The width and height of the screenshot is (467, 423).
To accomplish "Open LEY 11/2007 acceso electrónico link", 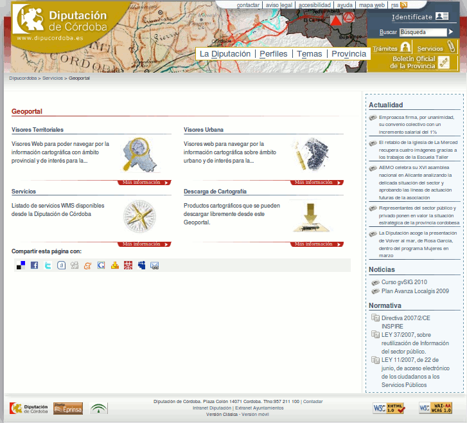I will pyautogui.click(x=416, y=372).
